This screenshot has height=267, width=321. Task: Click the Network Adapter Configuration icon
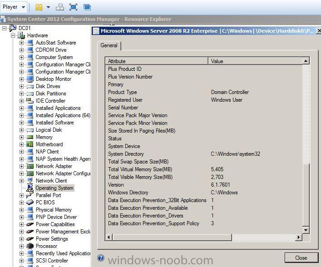[30, 173]
